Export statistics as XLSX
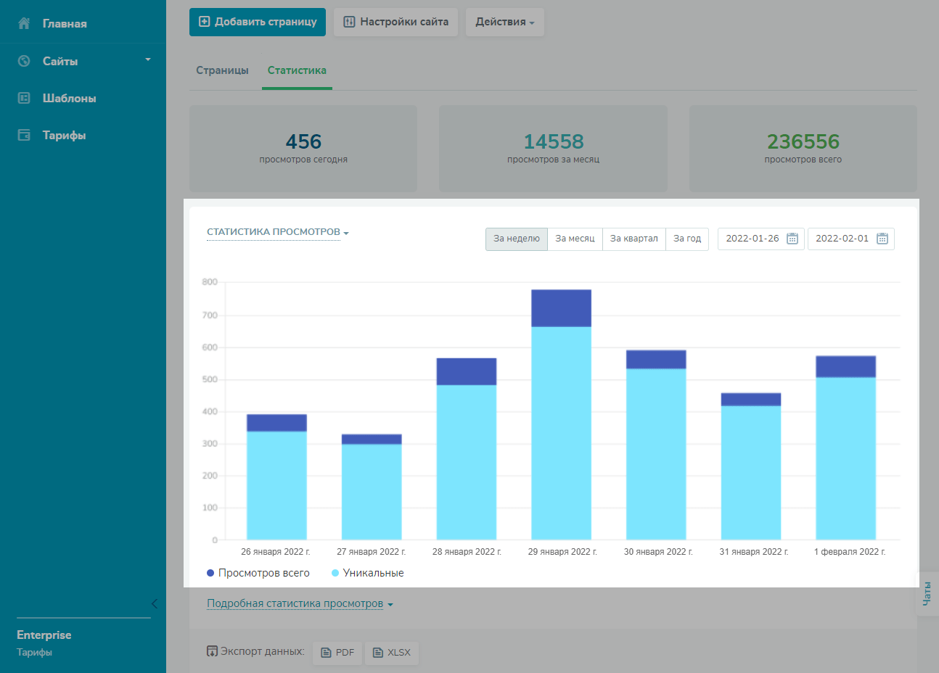The image size is (939, 673). coord(392,653)
